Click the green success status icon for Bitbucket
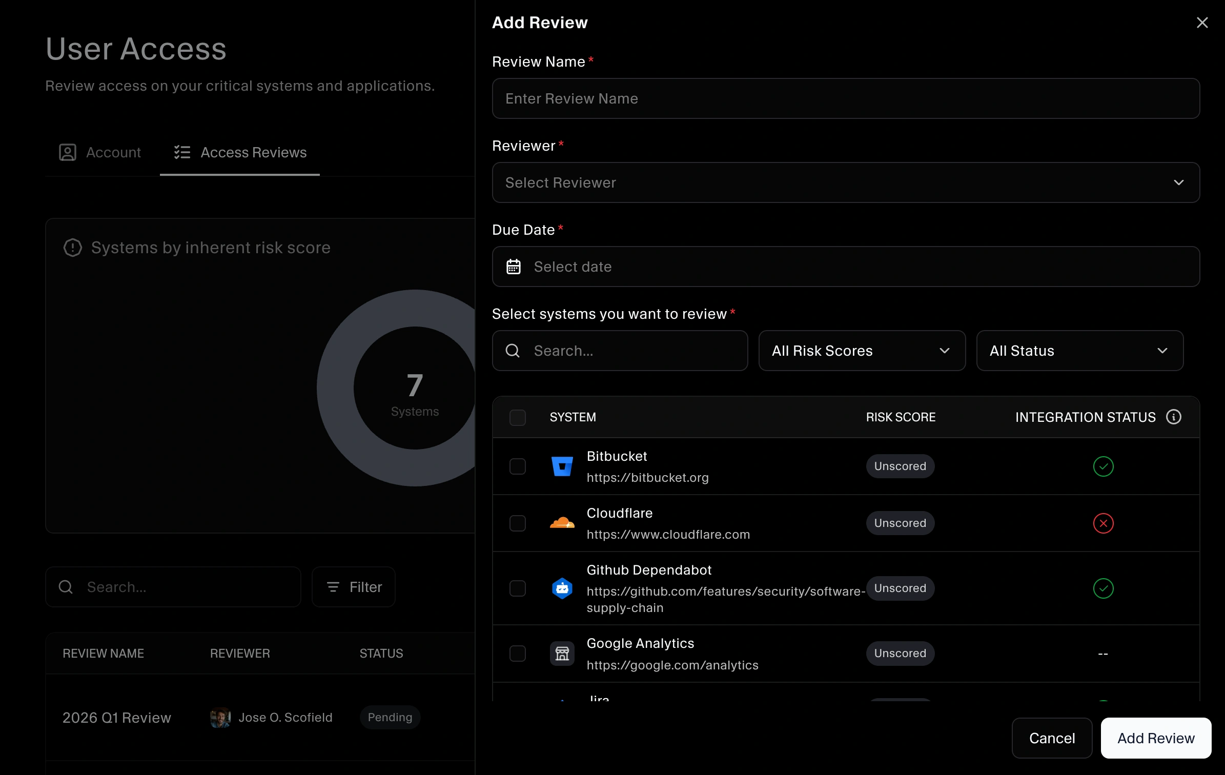 (x=1104, y=466)
